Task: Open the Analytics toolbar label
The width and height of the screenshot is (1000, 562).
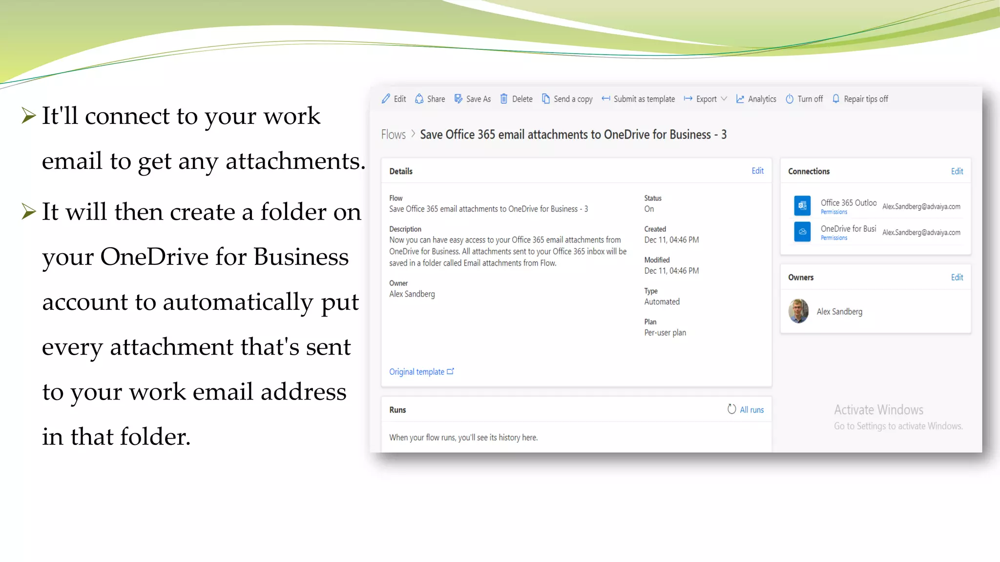Action: tap(762, 99)
